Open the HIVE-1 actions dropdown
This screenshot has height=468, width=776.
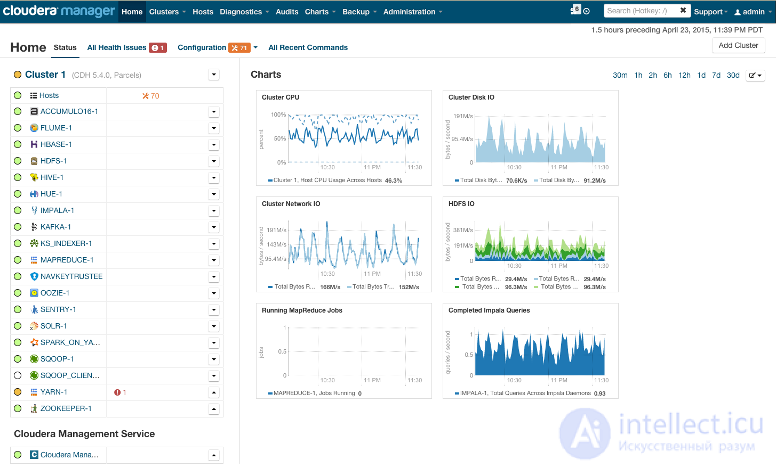coord(214,178)
